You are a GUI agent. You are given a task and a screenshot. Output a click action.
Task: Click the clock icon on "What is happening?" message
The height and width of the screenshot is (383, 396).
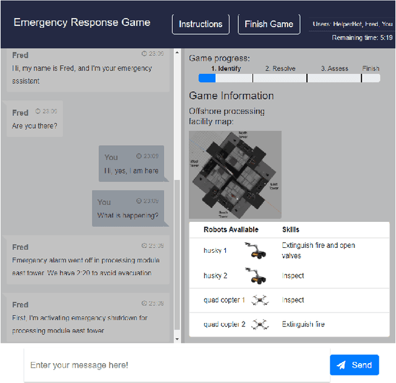pos(139,201)
